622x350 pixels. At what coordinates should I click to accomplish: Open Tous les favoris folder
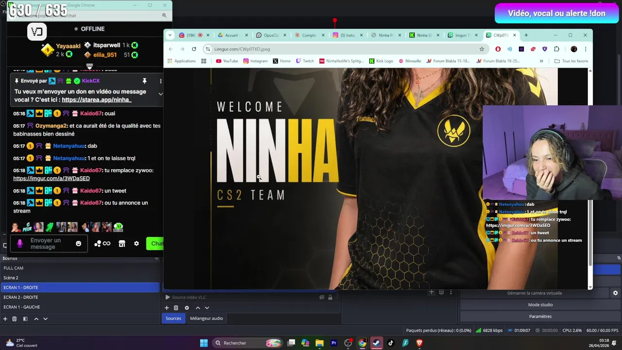[571, 61]
